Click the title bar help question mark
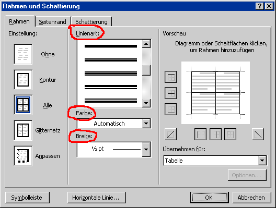 point(260,6)
